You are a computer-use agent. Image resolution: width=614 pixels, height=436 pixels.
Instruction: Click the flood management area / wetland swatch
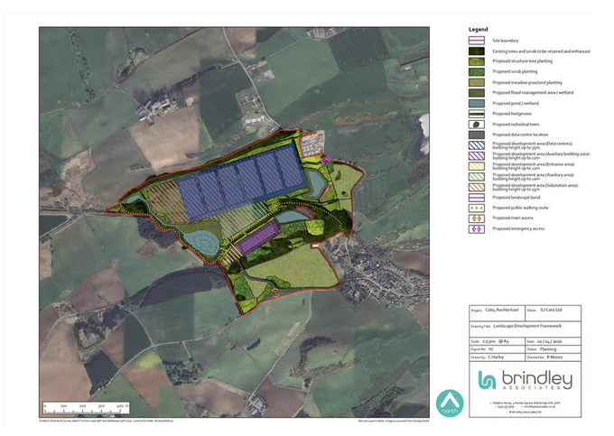476,93
